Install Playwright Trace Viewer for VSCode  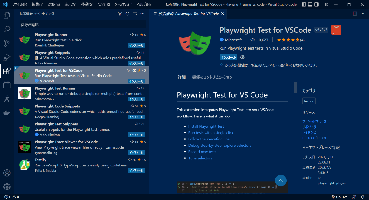tap(136, 153)
